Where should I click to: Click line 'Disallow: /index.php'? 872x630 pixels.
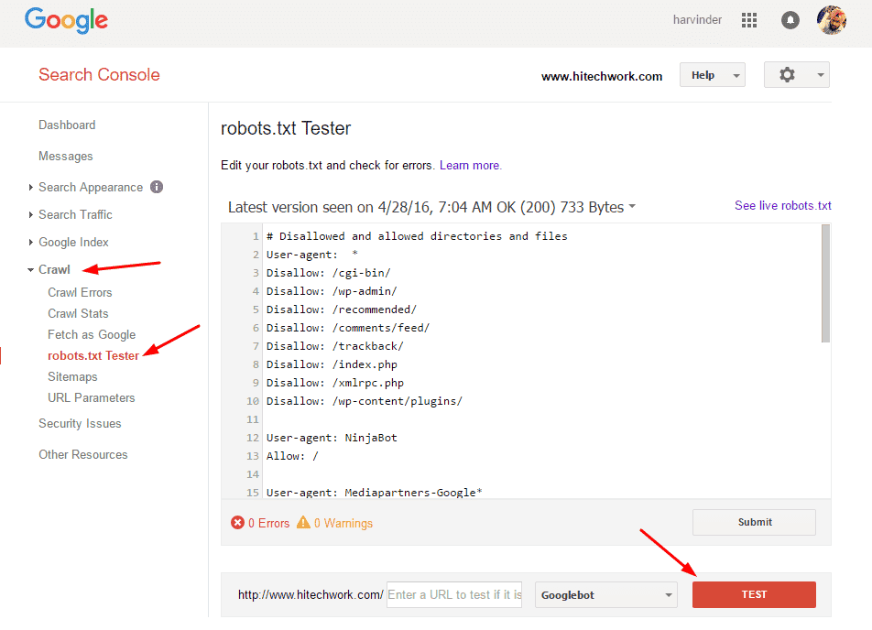pyautogui.click(x=332, y=364)
